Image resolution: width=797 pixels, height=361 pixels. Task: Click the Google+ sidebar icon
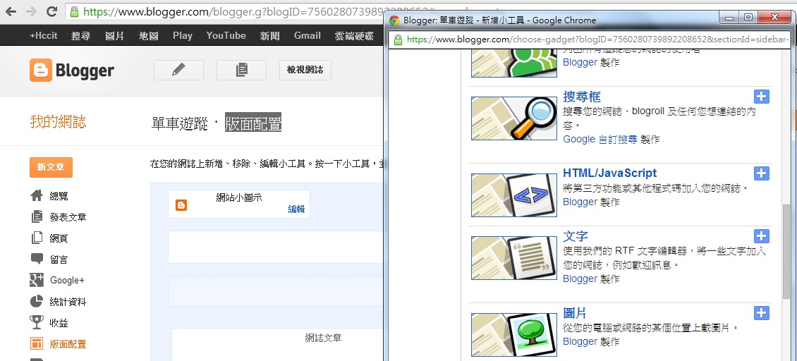pos(37,280)
